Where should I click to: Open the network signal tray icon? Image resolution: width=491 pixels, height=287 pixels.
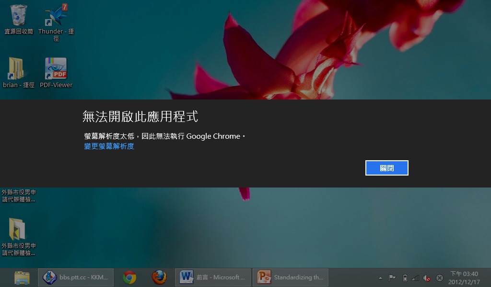coord(416,277)
